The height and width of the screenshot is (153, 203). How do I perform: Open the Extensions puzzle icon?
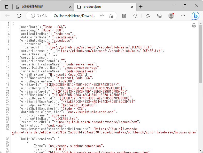(135, 16)
